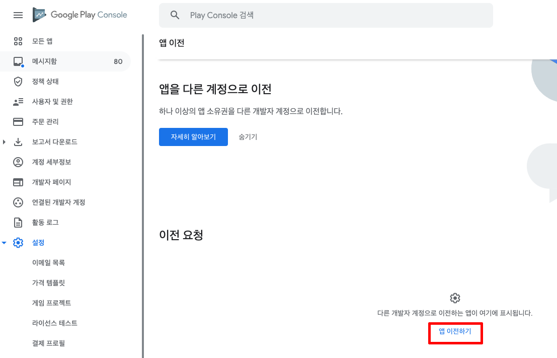Click the 숨기기 button
Screen dimensions: 557x358
248,137
